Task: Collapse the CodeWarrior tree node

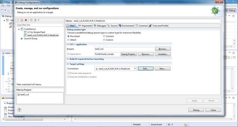Action: [x=19, y=29]
